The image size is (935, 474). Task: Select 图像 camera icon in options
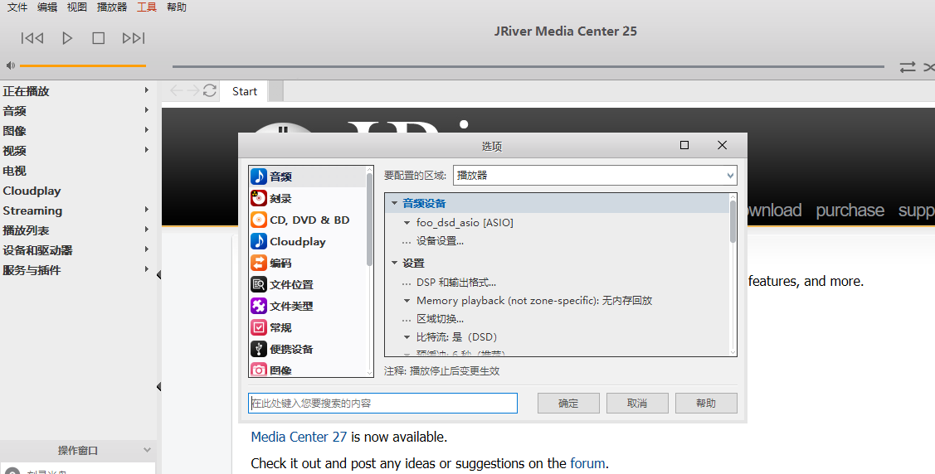pyautogui.click(x=259, y=370)
